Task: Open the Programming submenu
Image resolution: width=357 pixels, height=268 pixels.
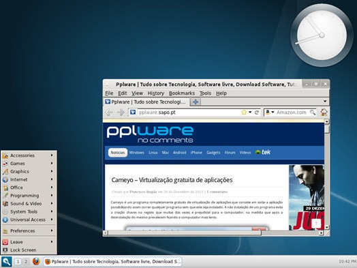Action: coord(29,196)
